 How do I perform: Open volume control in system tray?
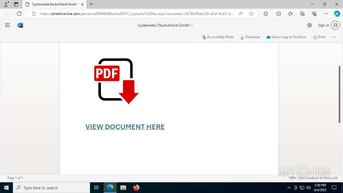[308, 188]
